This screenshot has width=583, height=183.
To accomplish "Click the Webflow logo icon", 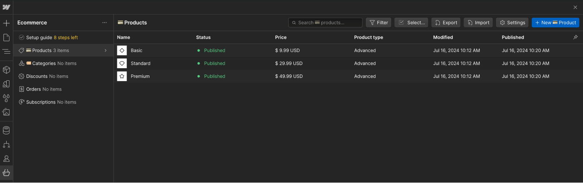I will pyautogui.click(x=6, y=7).
